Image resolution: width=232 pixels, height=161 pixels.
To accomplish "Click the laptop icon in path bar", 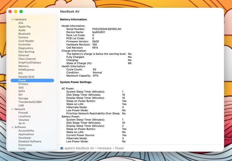I will click(62, 148).
